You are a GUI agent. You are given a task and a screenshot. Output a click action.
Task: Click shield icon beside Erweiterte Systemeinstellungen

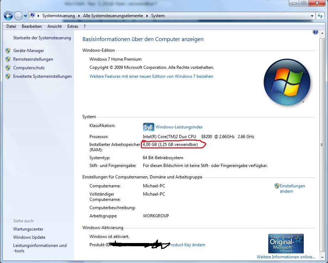coord(8,76)
